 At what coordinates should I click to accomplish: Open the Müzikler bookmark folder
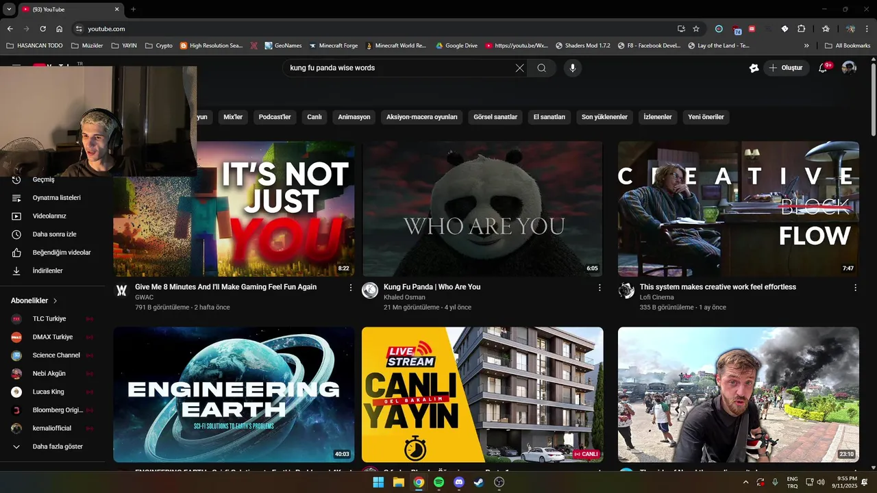coord(87,46)
